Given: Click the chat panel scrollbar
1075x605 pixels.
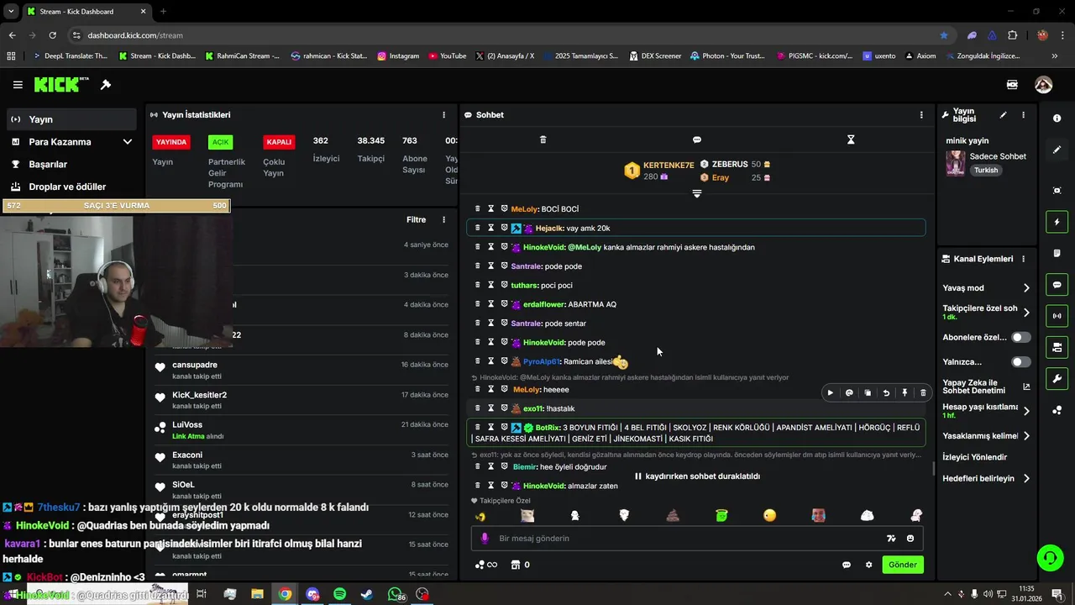Looking at the screenshot, I should tap(933, 468).
